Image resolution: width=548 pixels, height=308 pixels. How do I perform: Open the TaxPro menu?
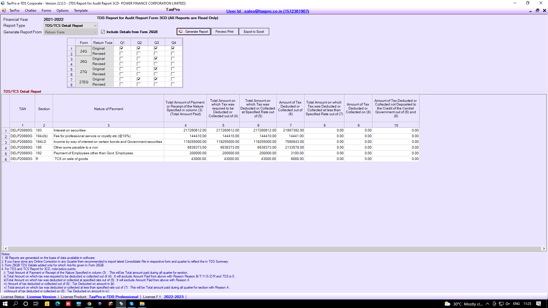pos(14,11)
